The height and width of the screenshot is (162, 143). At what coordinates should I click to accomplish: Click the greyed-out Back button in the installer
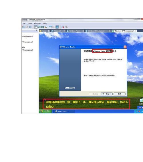95,94
